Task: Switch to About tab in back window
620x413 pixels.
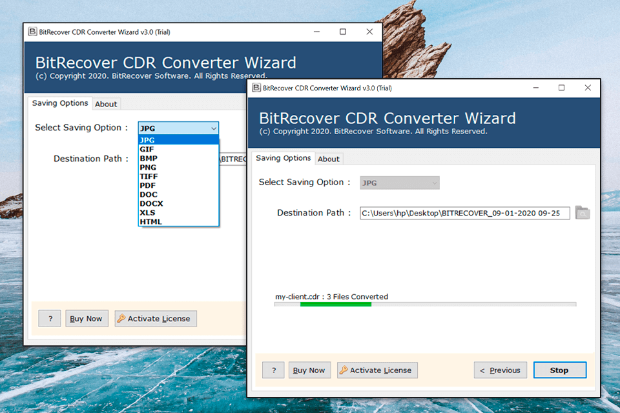Action: (x=106, y=104)
